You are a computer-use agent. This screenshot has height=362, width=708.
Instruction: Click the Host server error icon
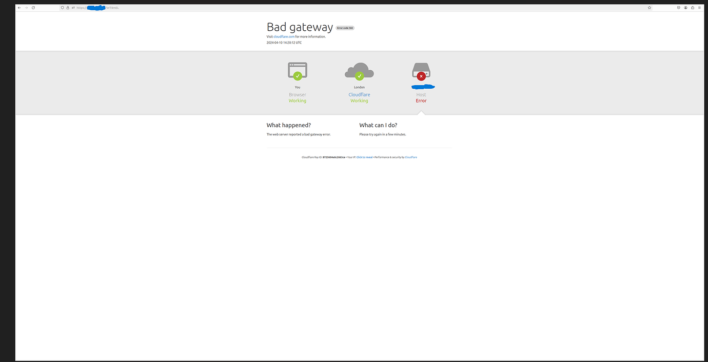(421, 72)
